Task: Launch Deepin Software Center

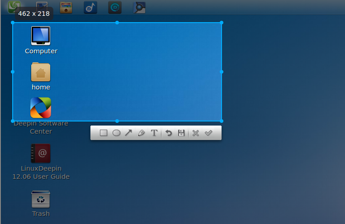Action: pyautogui.click(x=41, y=108)
